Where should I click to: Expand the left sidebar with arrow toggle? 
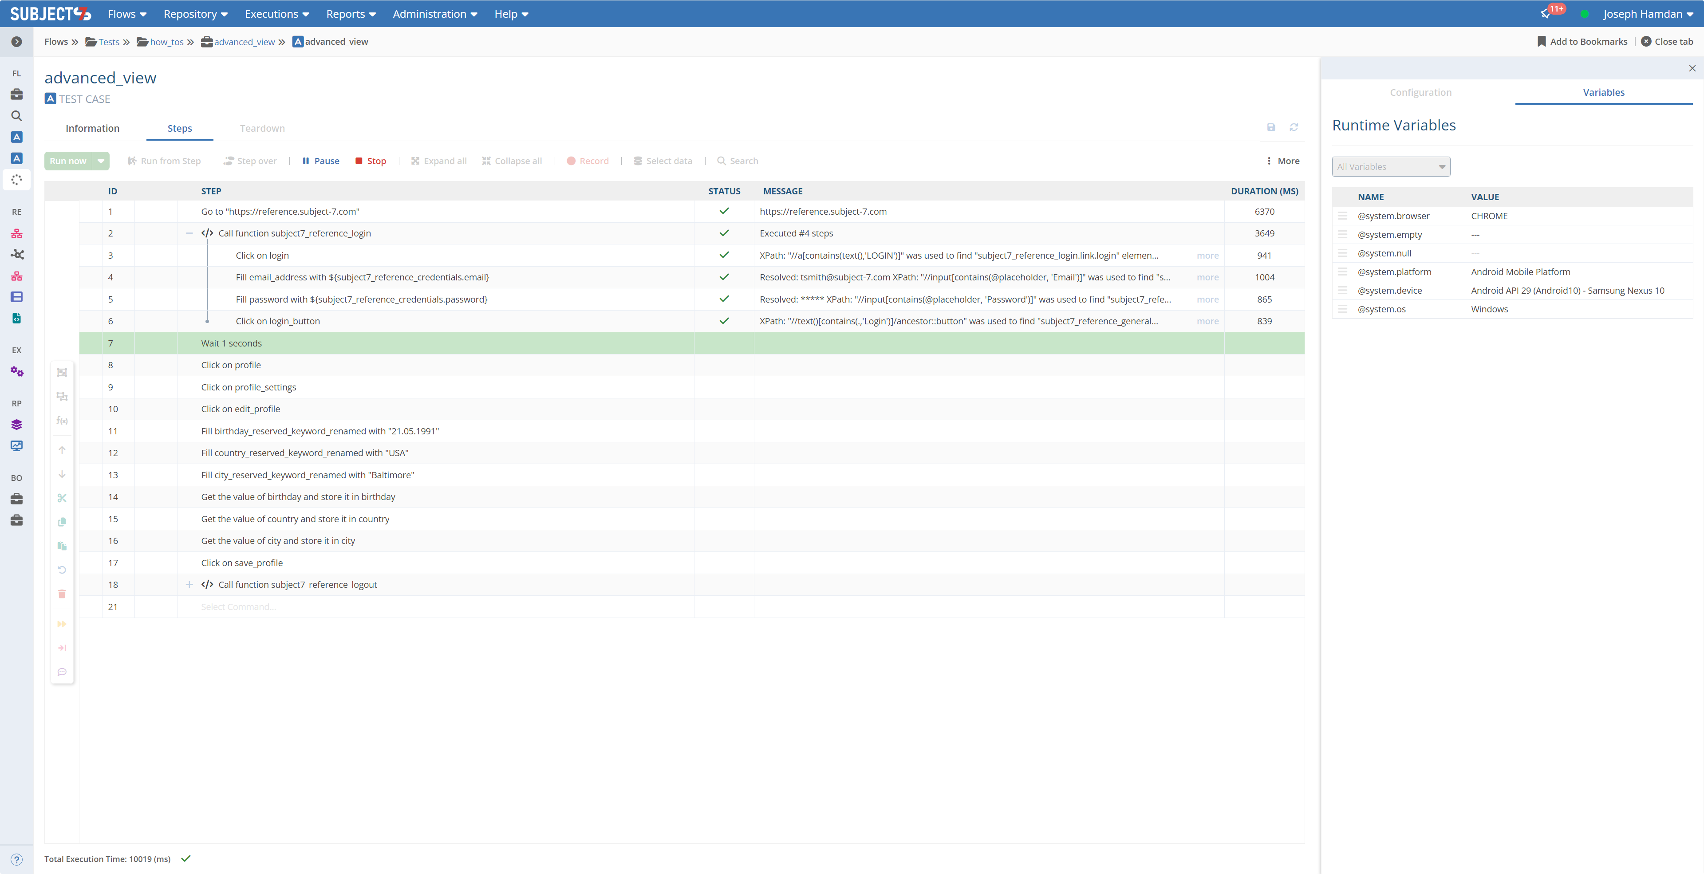[16, 42]
